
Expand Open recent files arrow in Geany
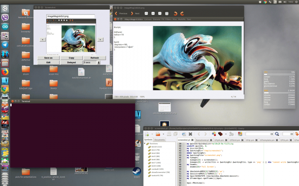[x=163, y=134]
